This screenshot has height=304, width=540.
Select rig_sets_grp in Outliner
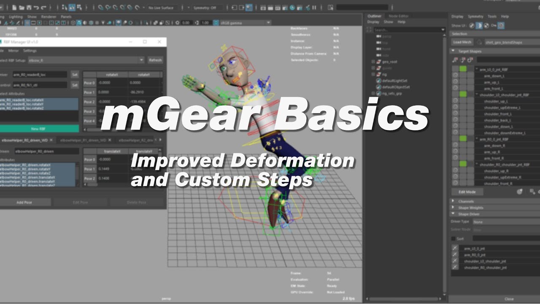tap(392, 93)
